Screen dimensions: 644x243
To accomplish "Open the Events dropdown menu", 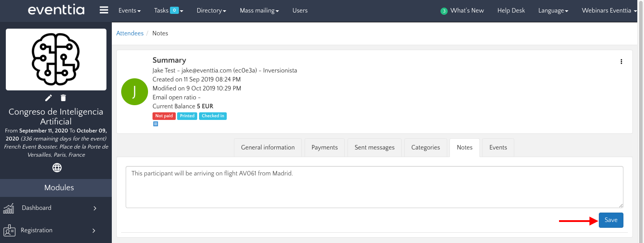I will tap(129, 10).
